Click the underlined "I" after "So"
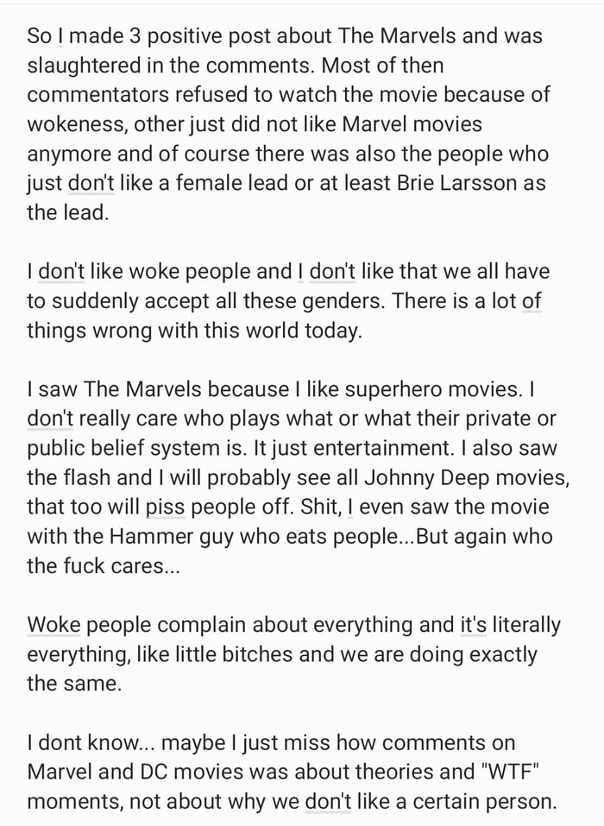 pos(60,36)
